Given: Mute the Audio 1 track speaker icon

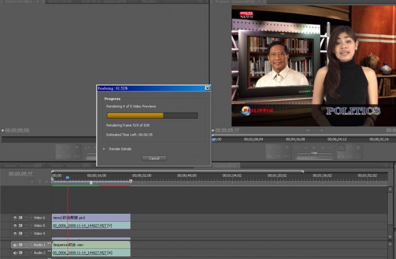Looking at the screenshot, I should pos(15,245).
